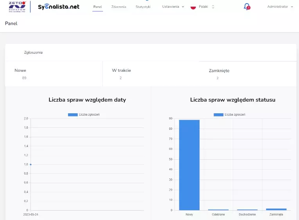The width and height of the screenshot is (299, 220).
Task: Click the Polish flag icon
Action: tap(193, 7)
